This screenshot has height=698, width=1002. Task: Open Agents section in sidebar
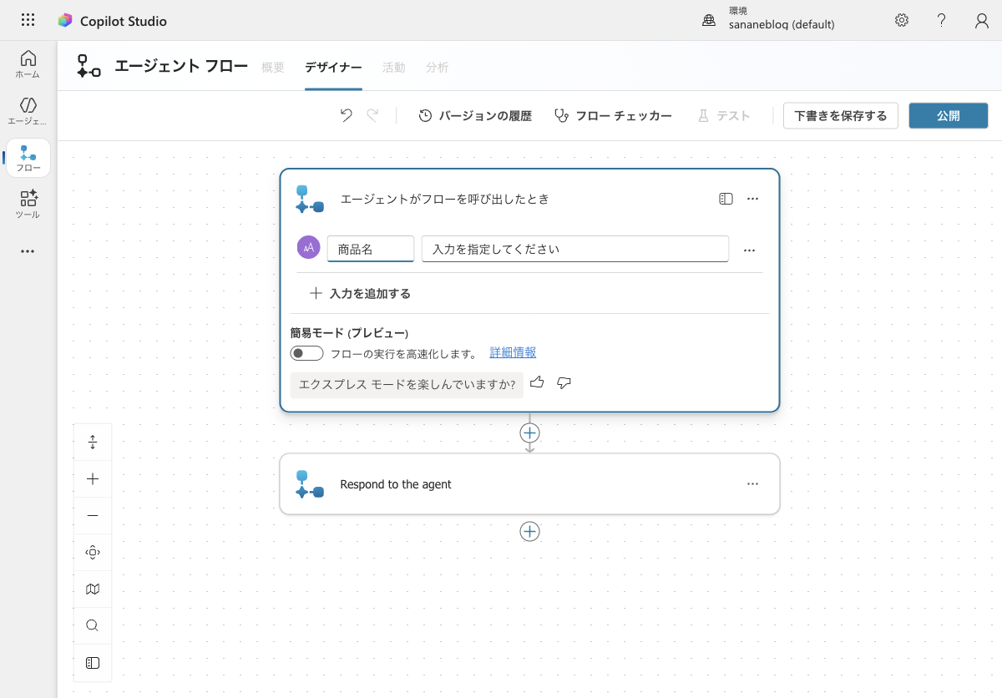(x=28, y=111)
